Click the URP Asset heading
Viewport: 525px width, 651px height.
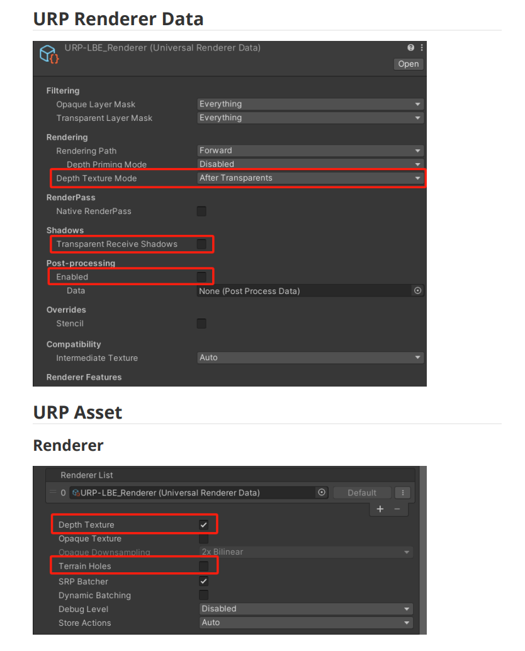(77, 412)
